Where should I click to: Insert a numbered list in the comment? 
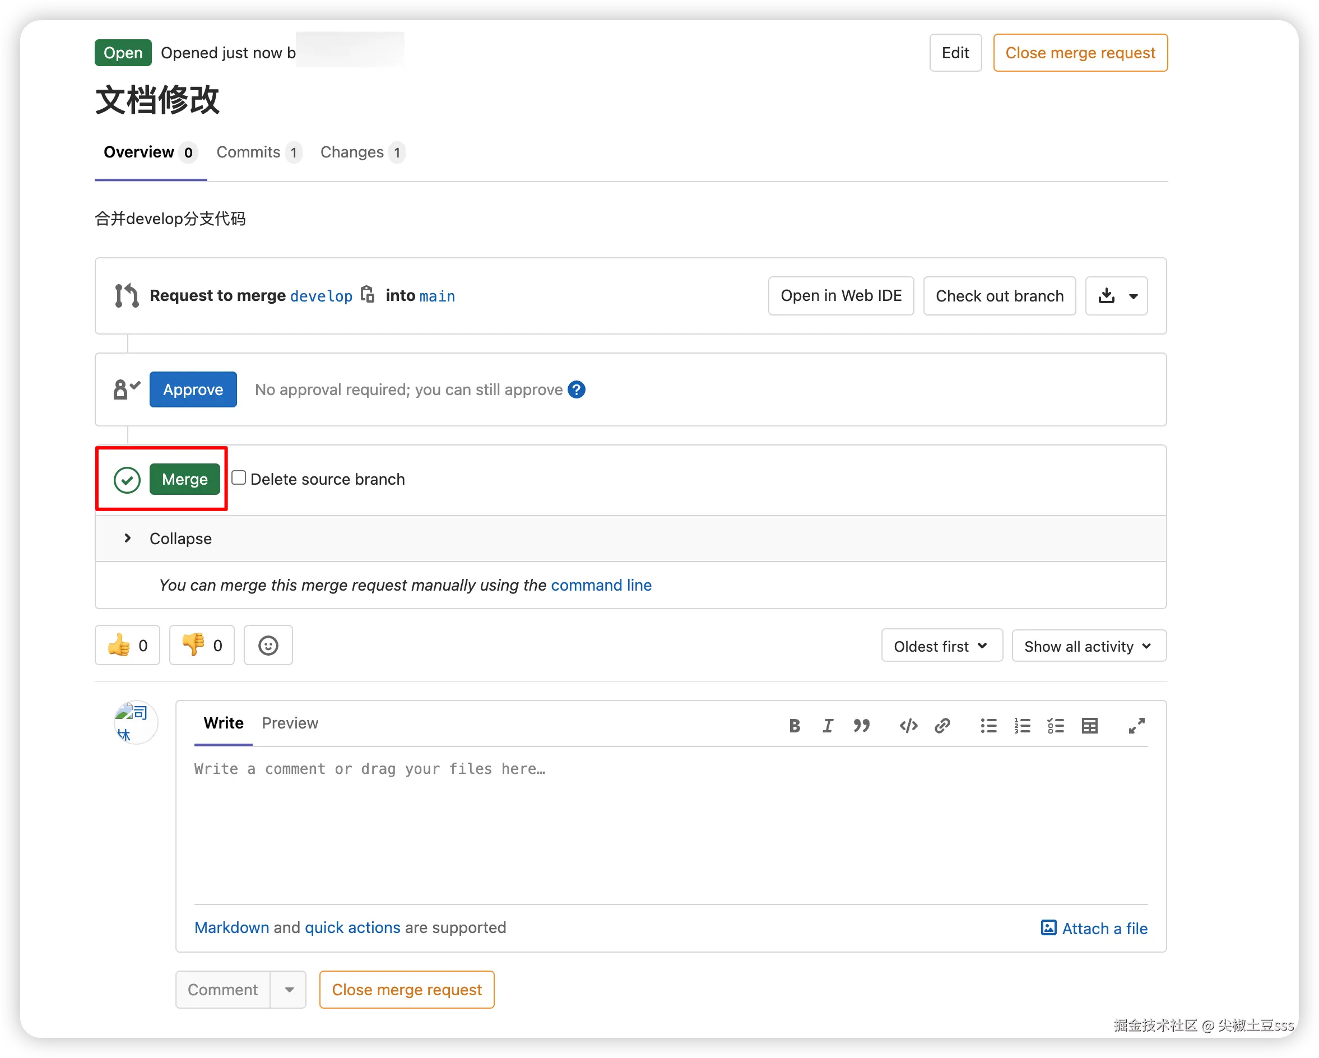coord(1021,726)
